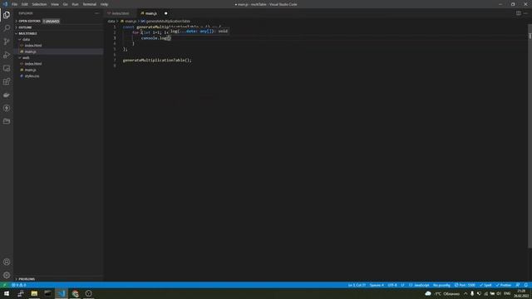Change end of line LF status item
This screenshot has height=299, width=532.
pyautogui.click(x=402, y=285)
